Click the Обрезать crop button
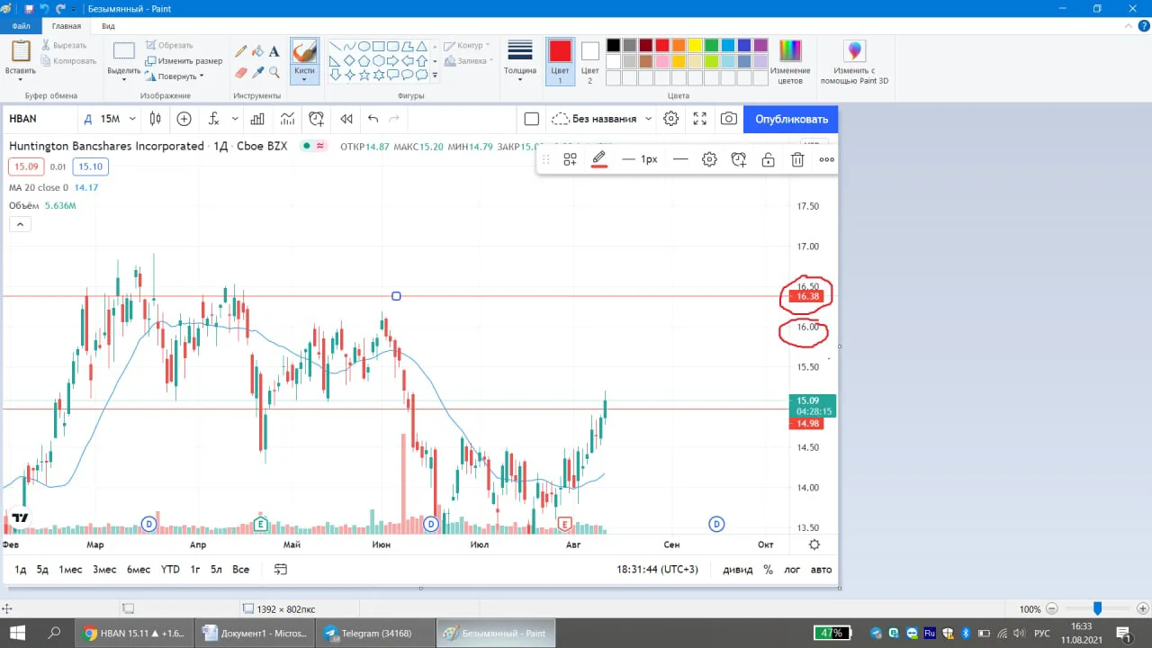Screen dimensions: 1152x648 tap(169, 45)
